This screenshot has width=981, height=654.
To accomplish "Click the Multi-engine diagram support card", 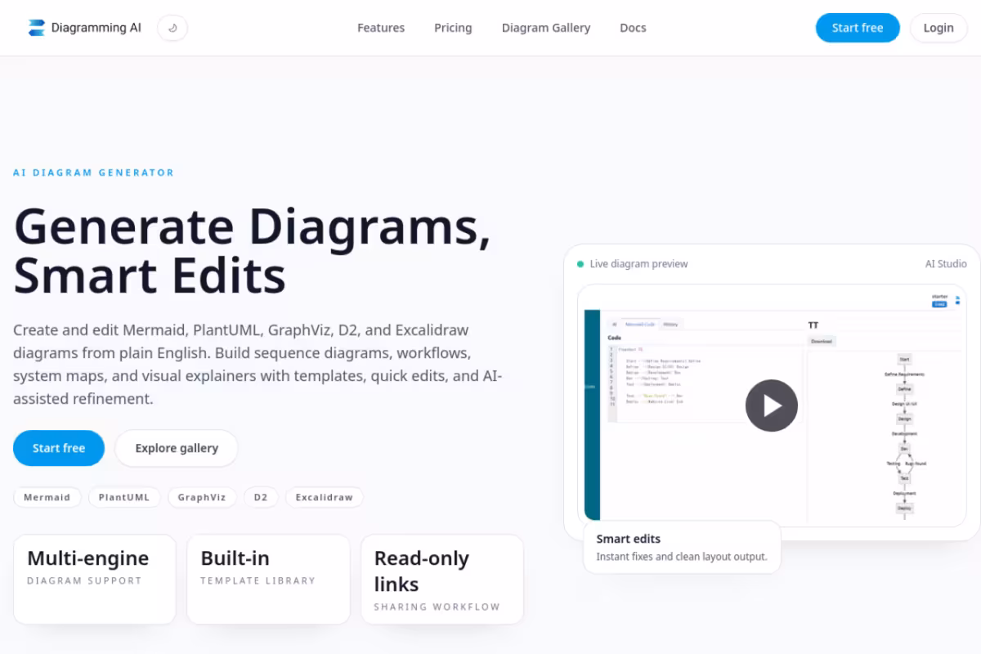I will [x=95, y=580].
